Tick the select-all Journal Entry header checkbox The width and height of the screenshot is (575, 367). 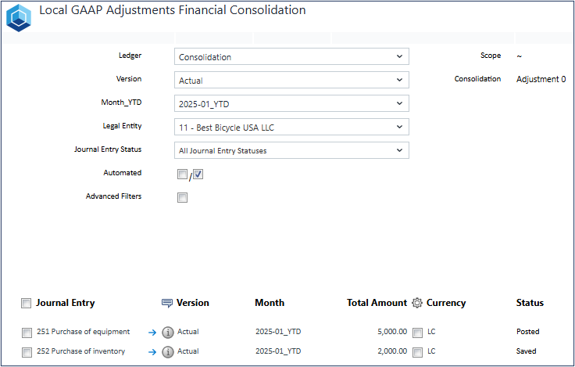[x=26, y=304]
